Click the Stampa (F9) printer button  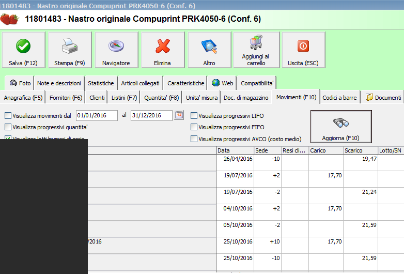pos(70,50)
